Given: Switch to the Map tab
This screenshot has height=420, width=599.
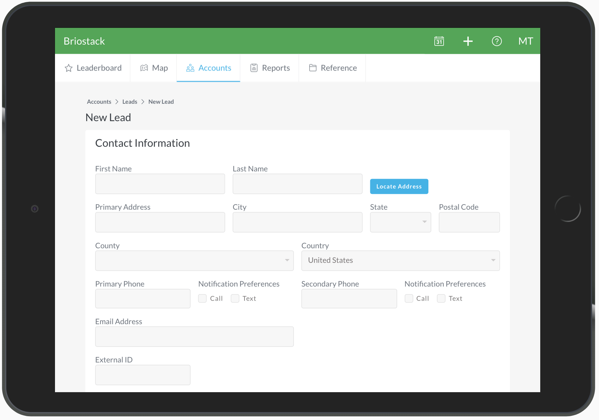Looking at the screenshot, I should [154, 68].
